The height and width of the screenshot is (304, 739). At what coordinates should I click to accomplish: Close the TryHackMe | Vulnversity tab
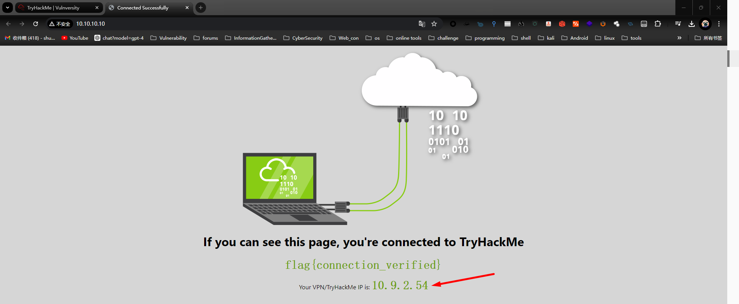click(97, 8)
